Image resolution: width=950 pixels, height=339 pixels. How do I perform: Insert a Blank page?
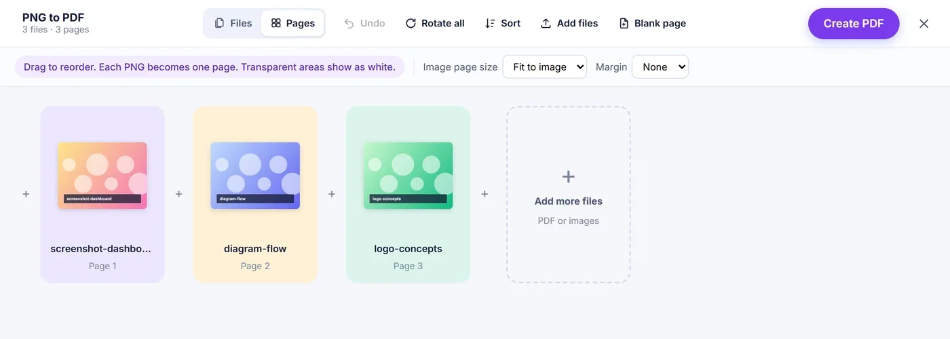[653, 23]
